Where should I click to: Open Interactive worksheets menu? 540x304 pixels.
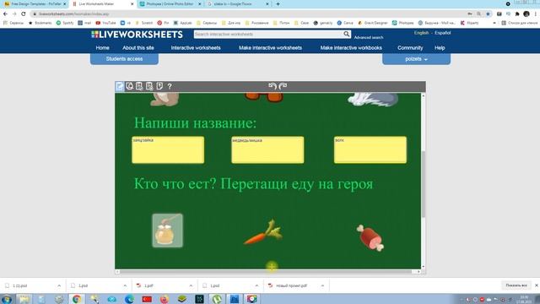(x=196, y=48)
